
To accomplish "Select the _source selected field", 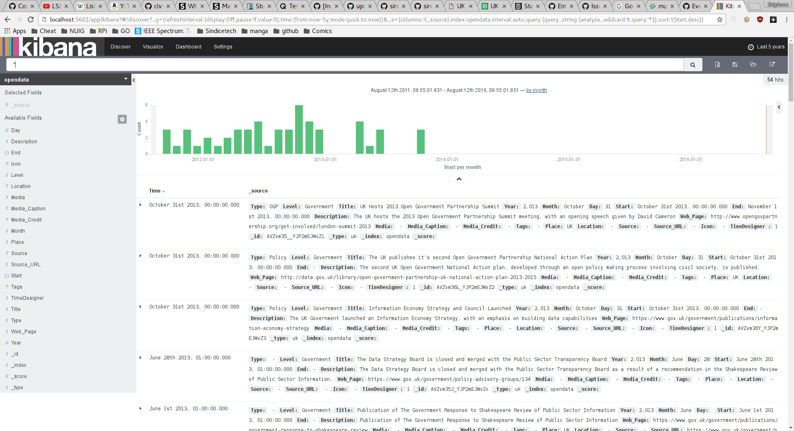I will click(x=20, y=105).
